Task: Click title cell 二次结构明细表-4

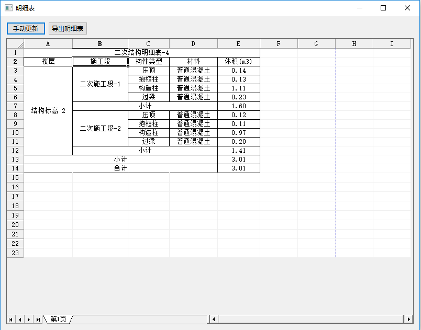Action: (142, 53)
